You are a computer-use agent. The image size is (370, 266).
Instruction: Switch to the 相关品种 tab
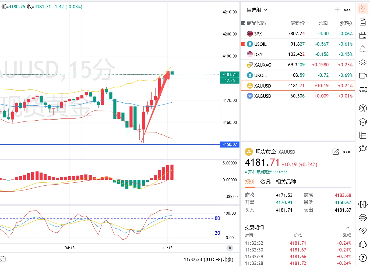pyautogui.click(x=286, y=182)
